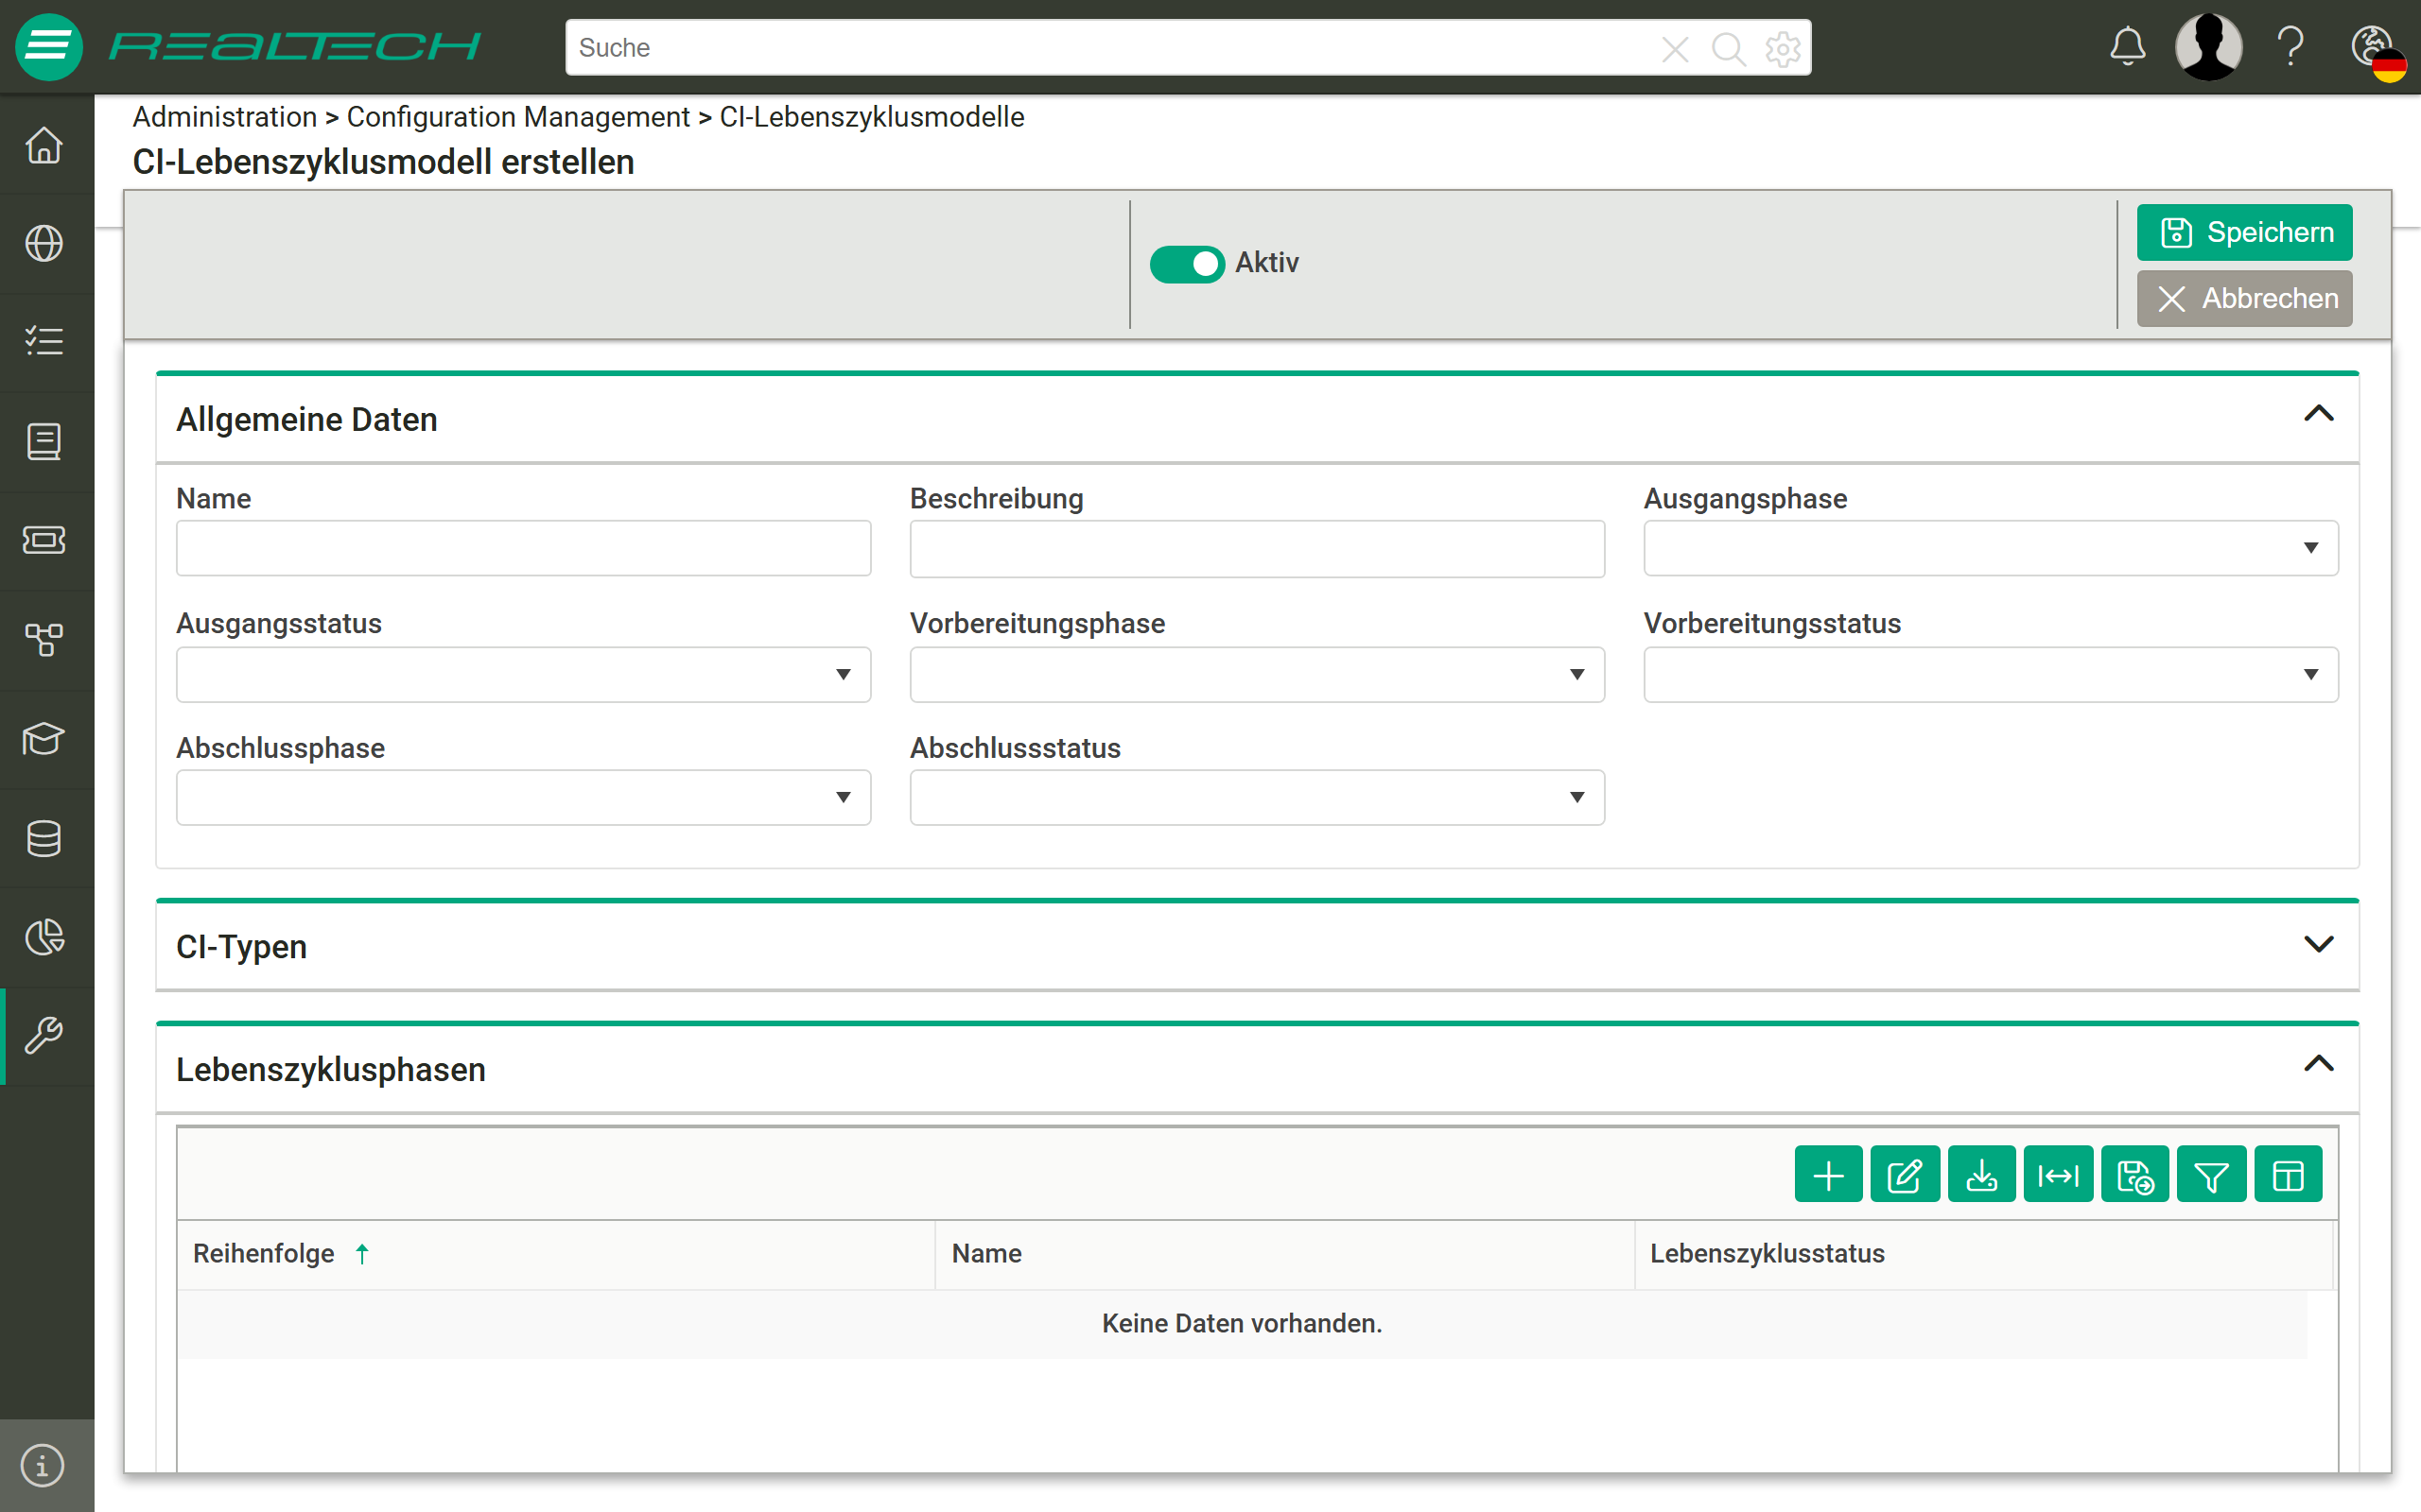Toggle the table filter
Screen dimensions: 2421x1512
click(2211, 1175)
